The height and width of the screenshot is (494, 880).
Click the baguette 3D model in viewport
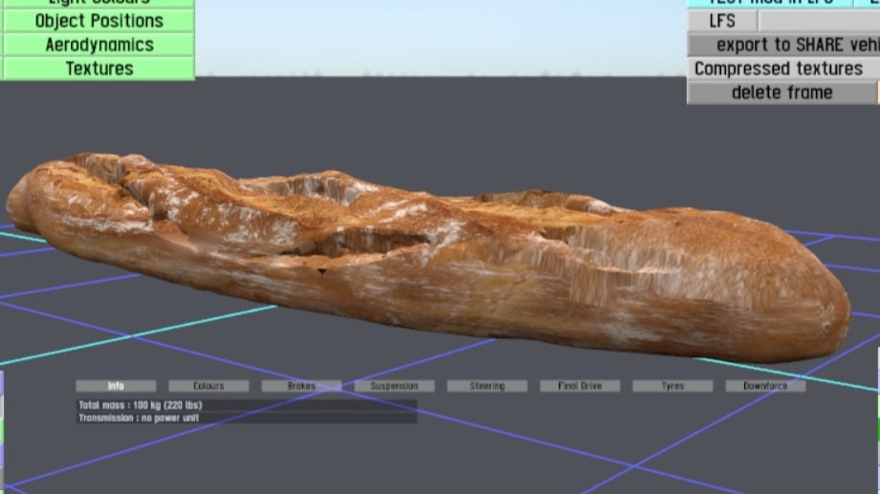(427, 258)
